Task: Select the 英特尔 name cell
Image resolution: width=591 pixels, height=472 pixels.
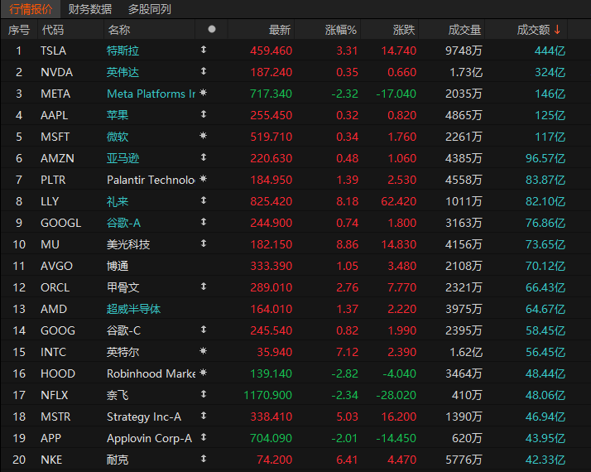Action: pyautogui.click(x=123, y=352)
